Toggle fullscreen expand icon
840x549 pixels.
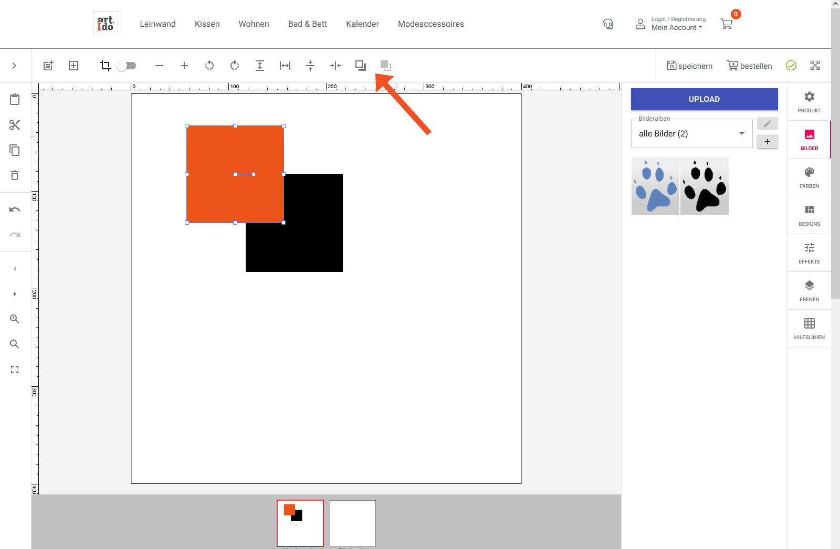coord(815,65)
